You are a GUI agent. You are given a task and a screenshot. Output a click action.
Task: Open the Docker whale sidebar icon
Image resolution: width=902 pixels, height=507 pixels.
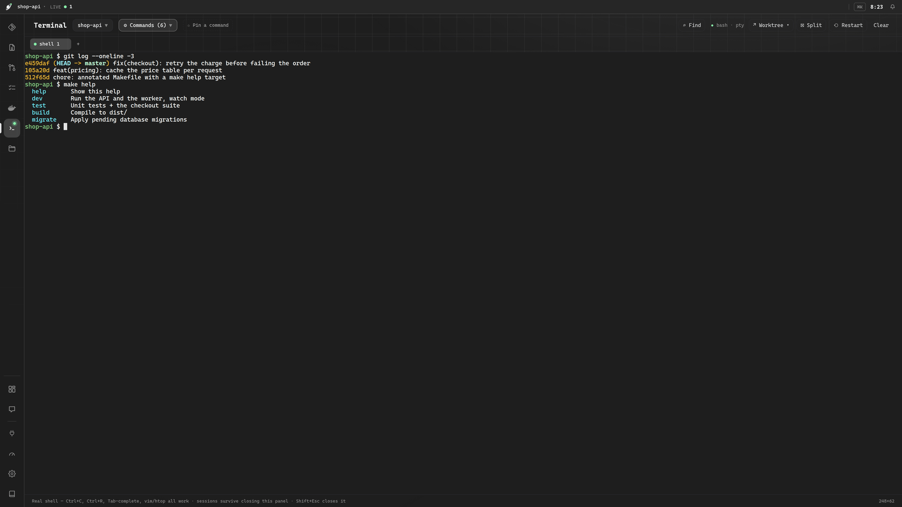pyautogui.click(x=12, y=108)
